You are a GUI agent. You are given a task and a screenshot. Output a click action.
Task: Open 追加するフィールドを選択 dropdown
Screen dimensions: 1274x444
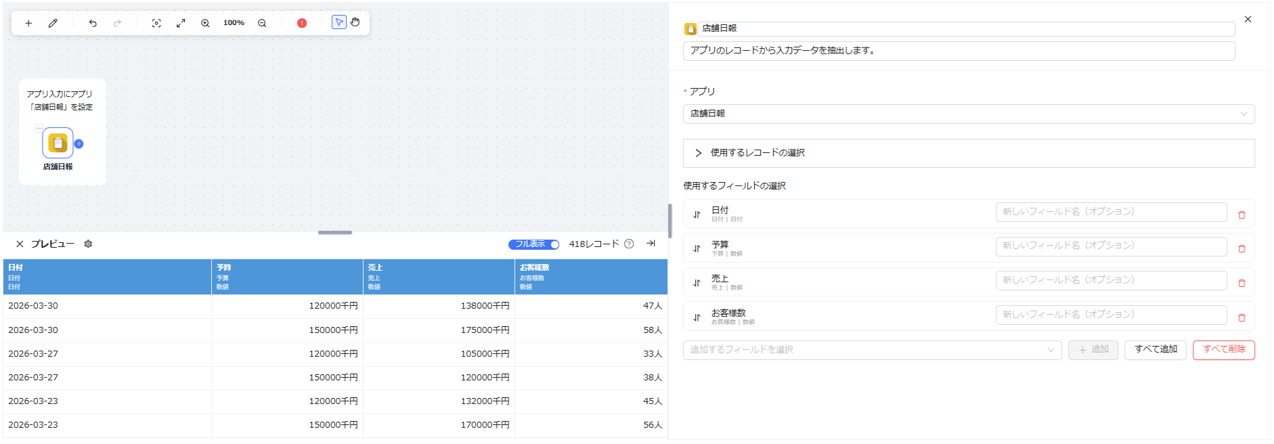point(872,350)
